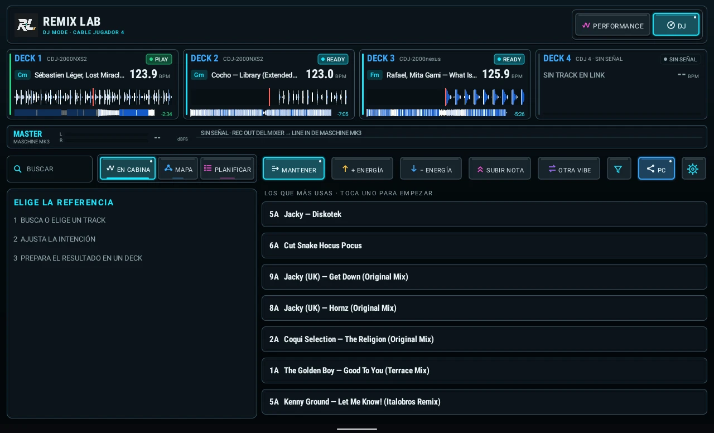This screenshot has height=433, width=714.
Task: Switch to DJ mode
Action: click(676, 25)
